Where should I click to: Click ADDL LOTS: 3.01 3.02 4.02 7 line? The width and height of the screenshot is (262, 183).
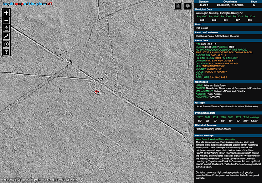211,77
